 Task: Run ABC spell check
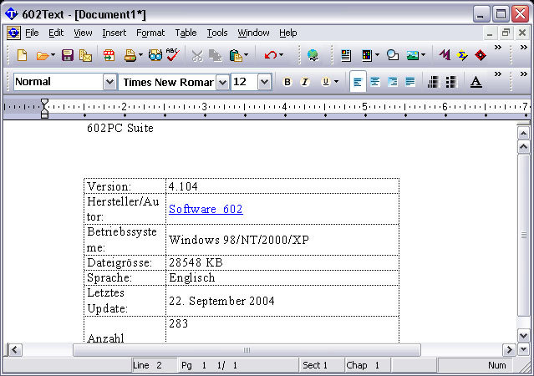pyautogui.click(x=173, y=54)
